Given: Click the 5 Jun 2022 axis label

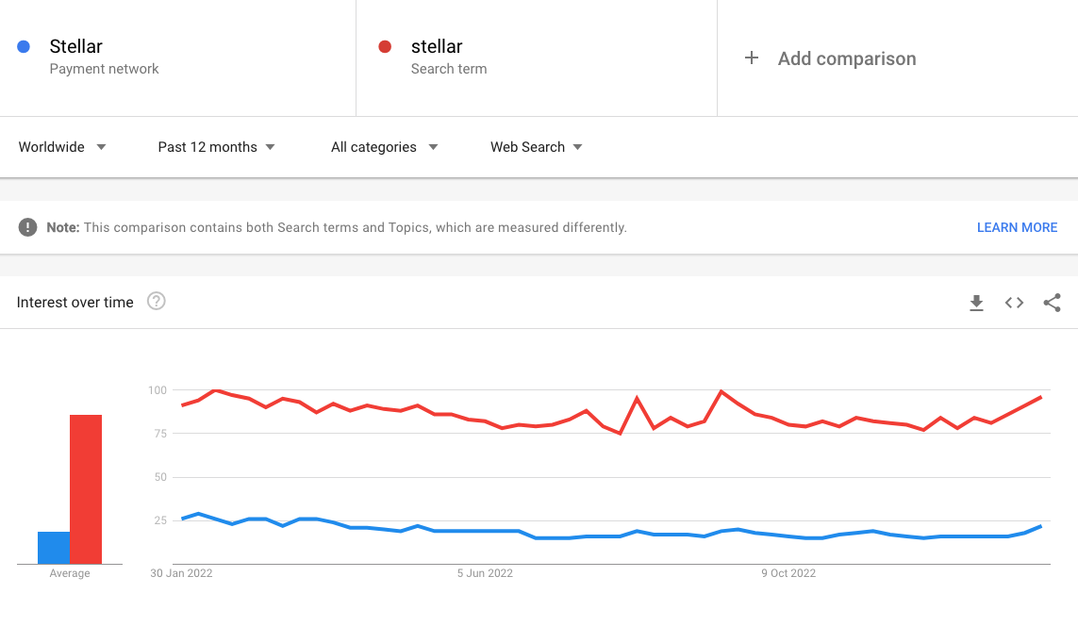Looking at the screenshot, I should pos(486,573).
